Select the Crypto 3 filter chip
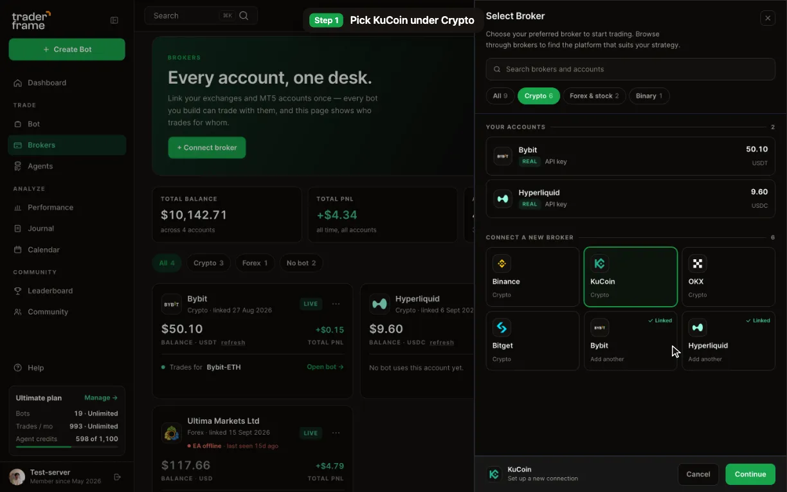The image size is (787, 492). coord(208,263)
